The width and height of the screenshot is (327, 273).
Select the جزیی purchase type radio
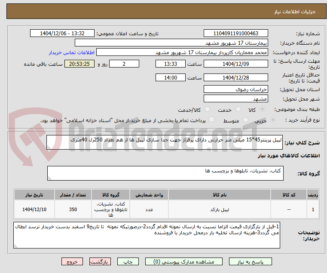(x=273, y=120)
